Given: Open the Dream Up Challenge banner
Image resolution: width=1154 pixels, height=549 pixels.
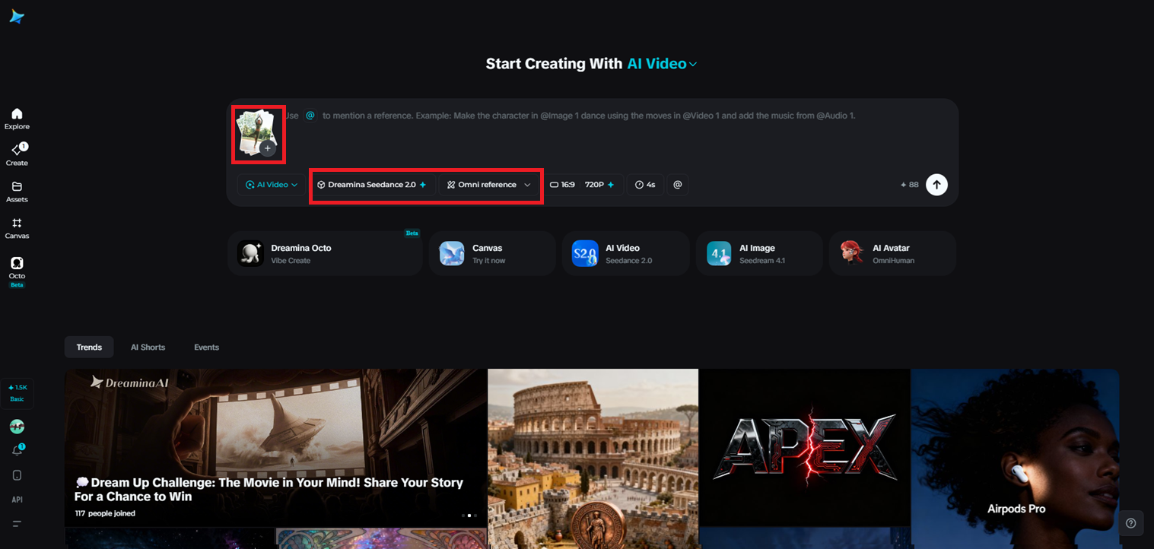Looking at the screenshot, I should click(276, 448).
